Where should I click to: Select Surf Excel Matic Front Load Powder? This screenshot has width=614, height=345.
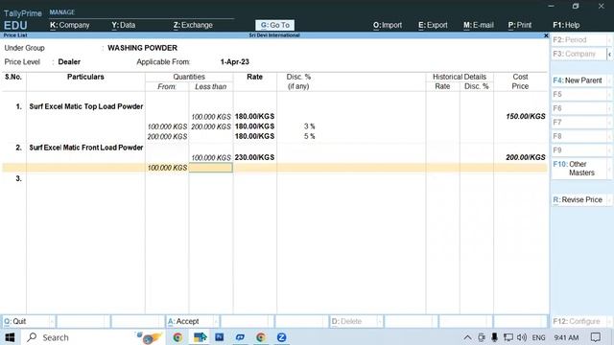click(85, 148)
